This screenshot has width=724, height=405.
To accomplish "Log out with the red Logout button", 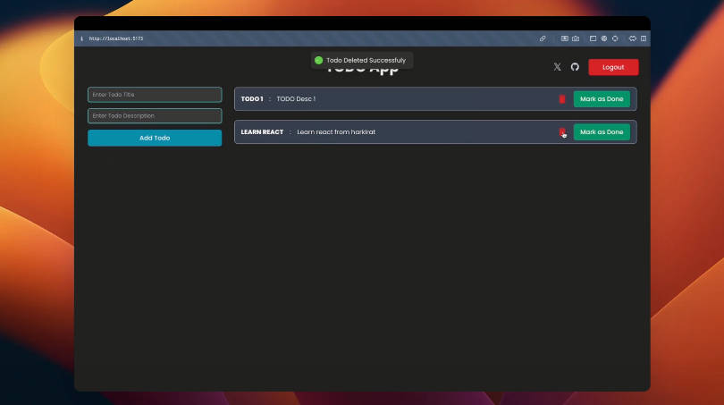I will click(x=613, y=67).
